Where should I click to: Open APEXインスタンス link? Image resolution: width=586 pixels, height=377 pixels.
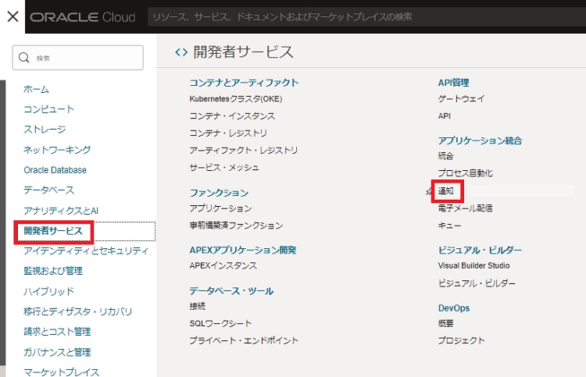[x=223, y=265]
